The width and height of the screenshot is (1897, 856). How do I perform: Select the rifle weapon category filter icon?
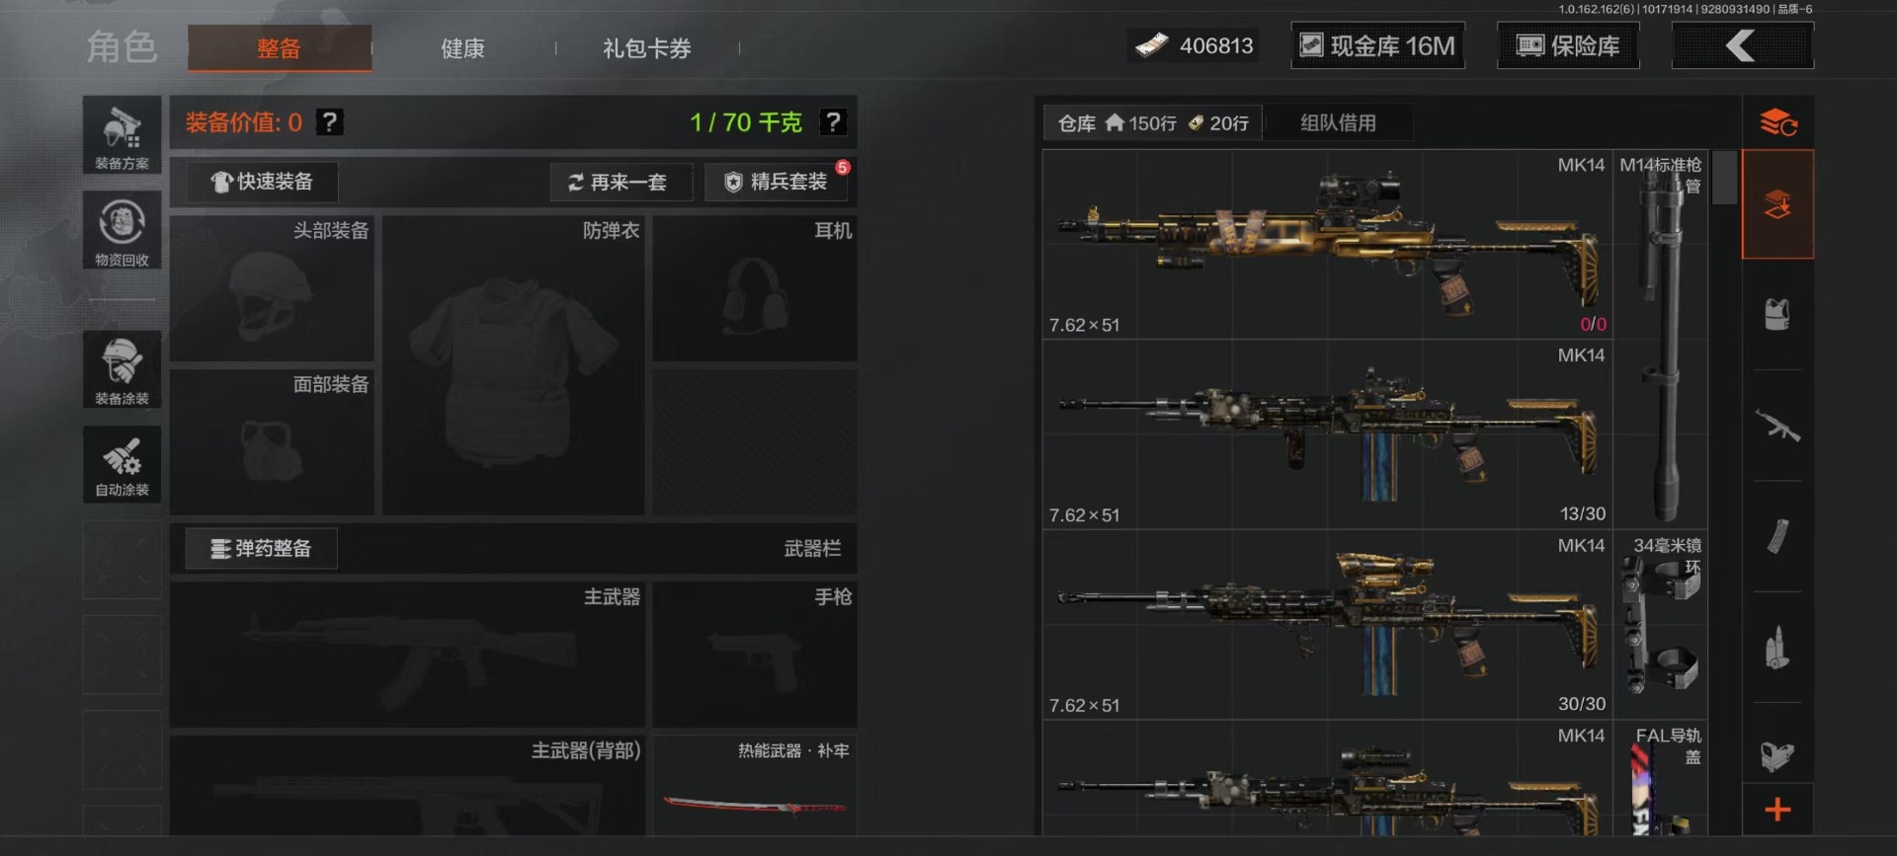click(1777, 427)
